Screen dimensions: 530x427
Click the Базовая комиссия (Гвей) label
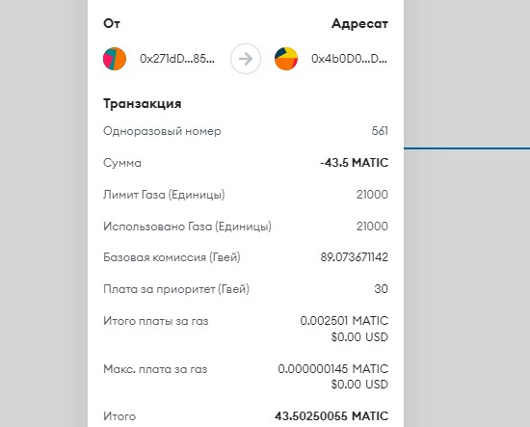point(172,257)
